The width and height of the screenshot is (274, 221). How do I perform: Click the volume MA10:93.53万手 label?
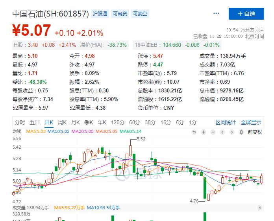pos(103,208)
